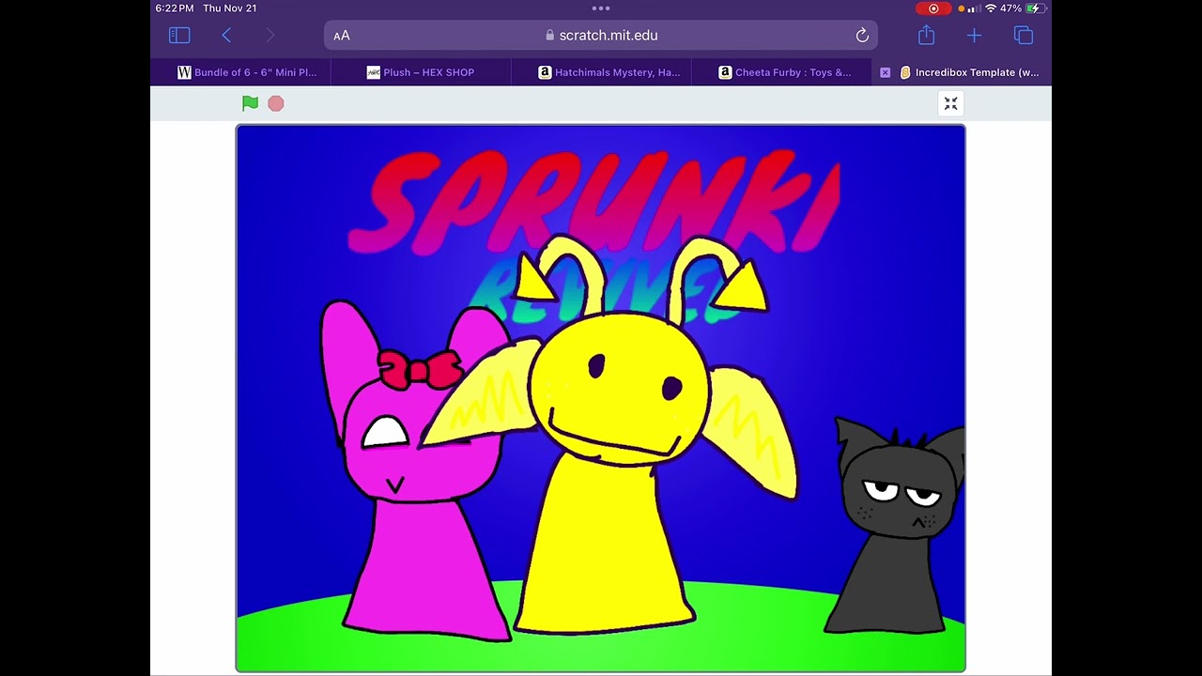
Task: Go back using the Safari back arrow
Action: [226, 36]
